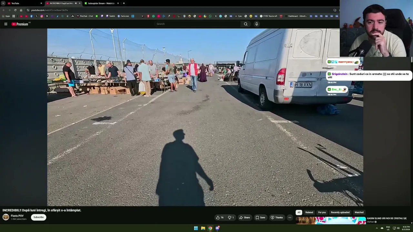Image resolution: width=413 pixels, height=232 pixels.
Task: Open the clock showing 8:16 PM
Action: click(x=406, y=228)
